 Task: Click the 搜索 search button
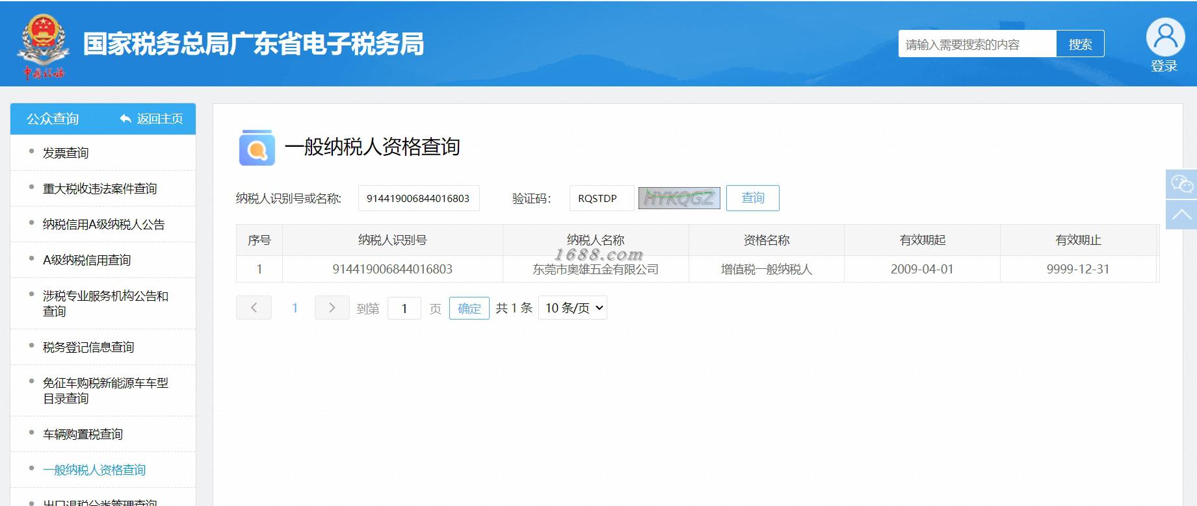pyautogui.click(x=1080, y=44)
